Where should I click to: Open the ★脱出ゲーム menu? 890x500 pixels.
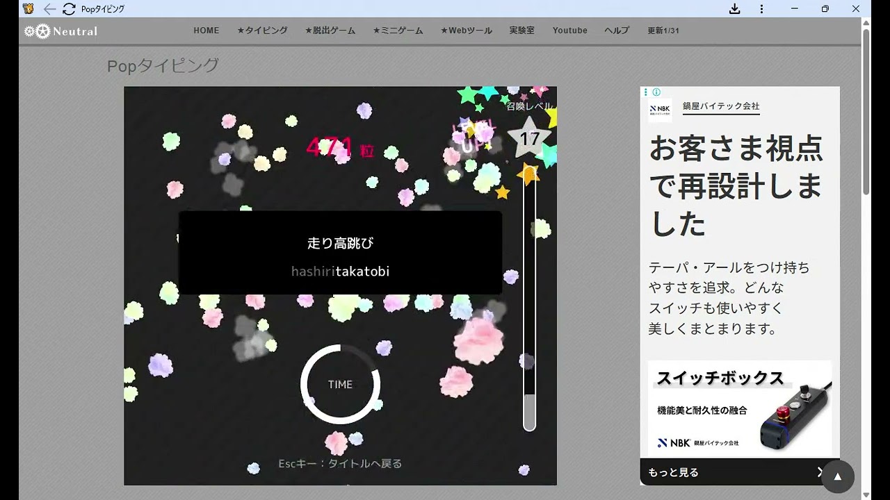click(330, 31)
